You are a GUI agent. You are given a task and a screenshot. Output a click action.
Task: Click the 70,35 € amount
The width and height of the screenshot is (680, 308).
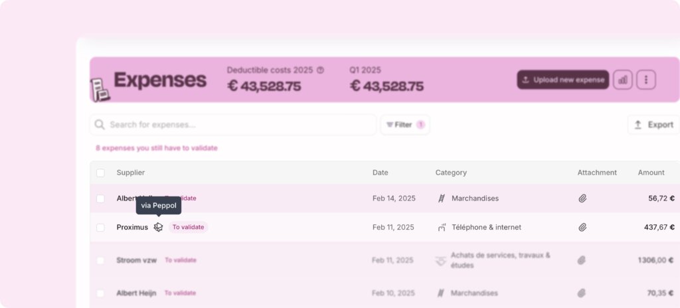(661, 293)
